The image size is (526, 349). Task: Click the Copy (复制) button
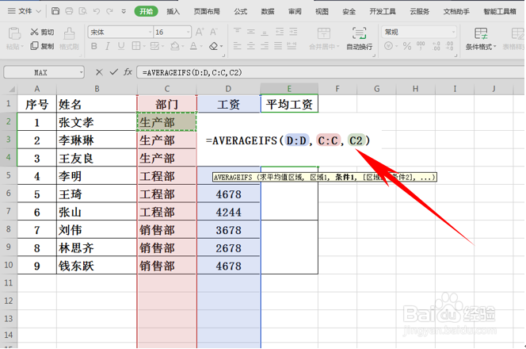42,46
